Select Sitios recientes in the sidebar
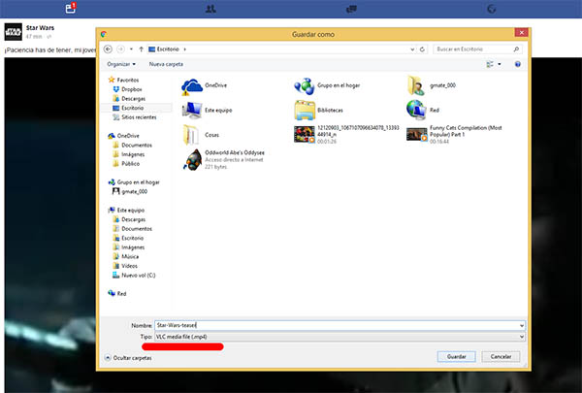Image resolution: width=582 pixels, height=393 pixels. (139, 117)
